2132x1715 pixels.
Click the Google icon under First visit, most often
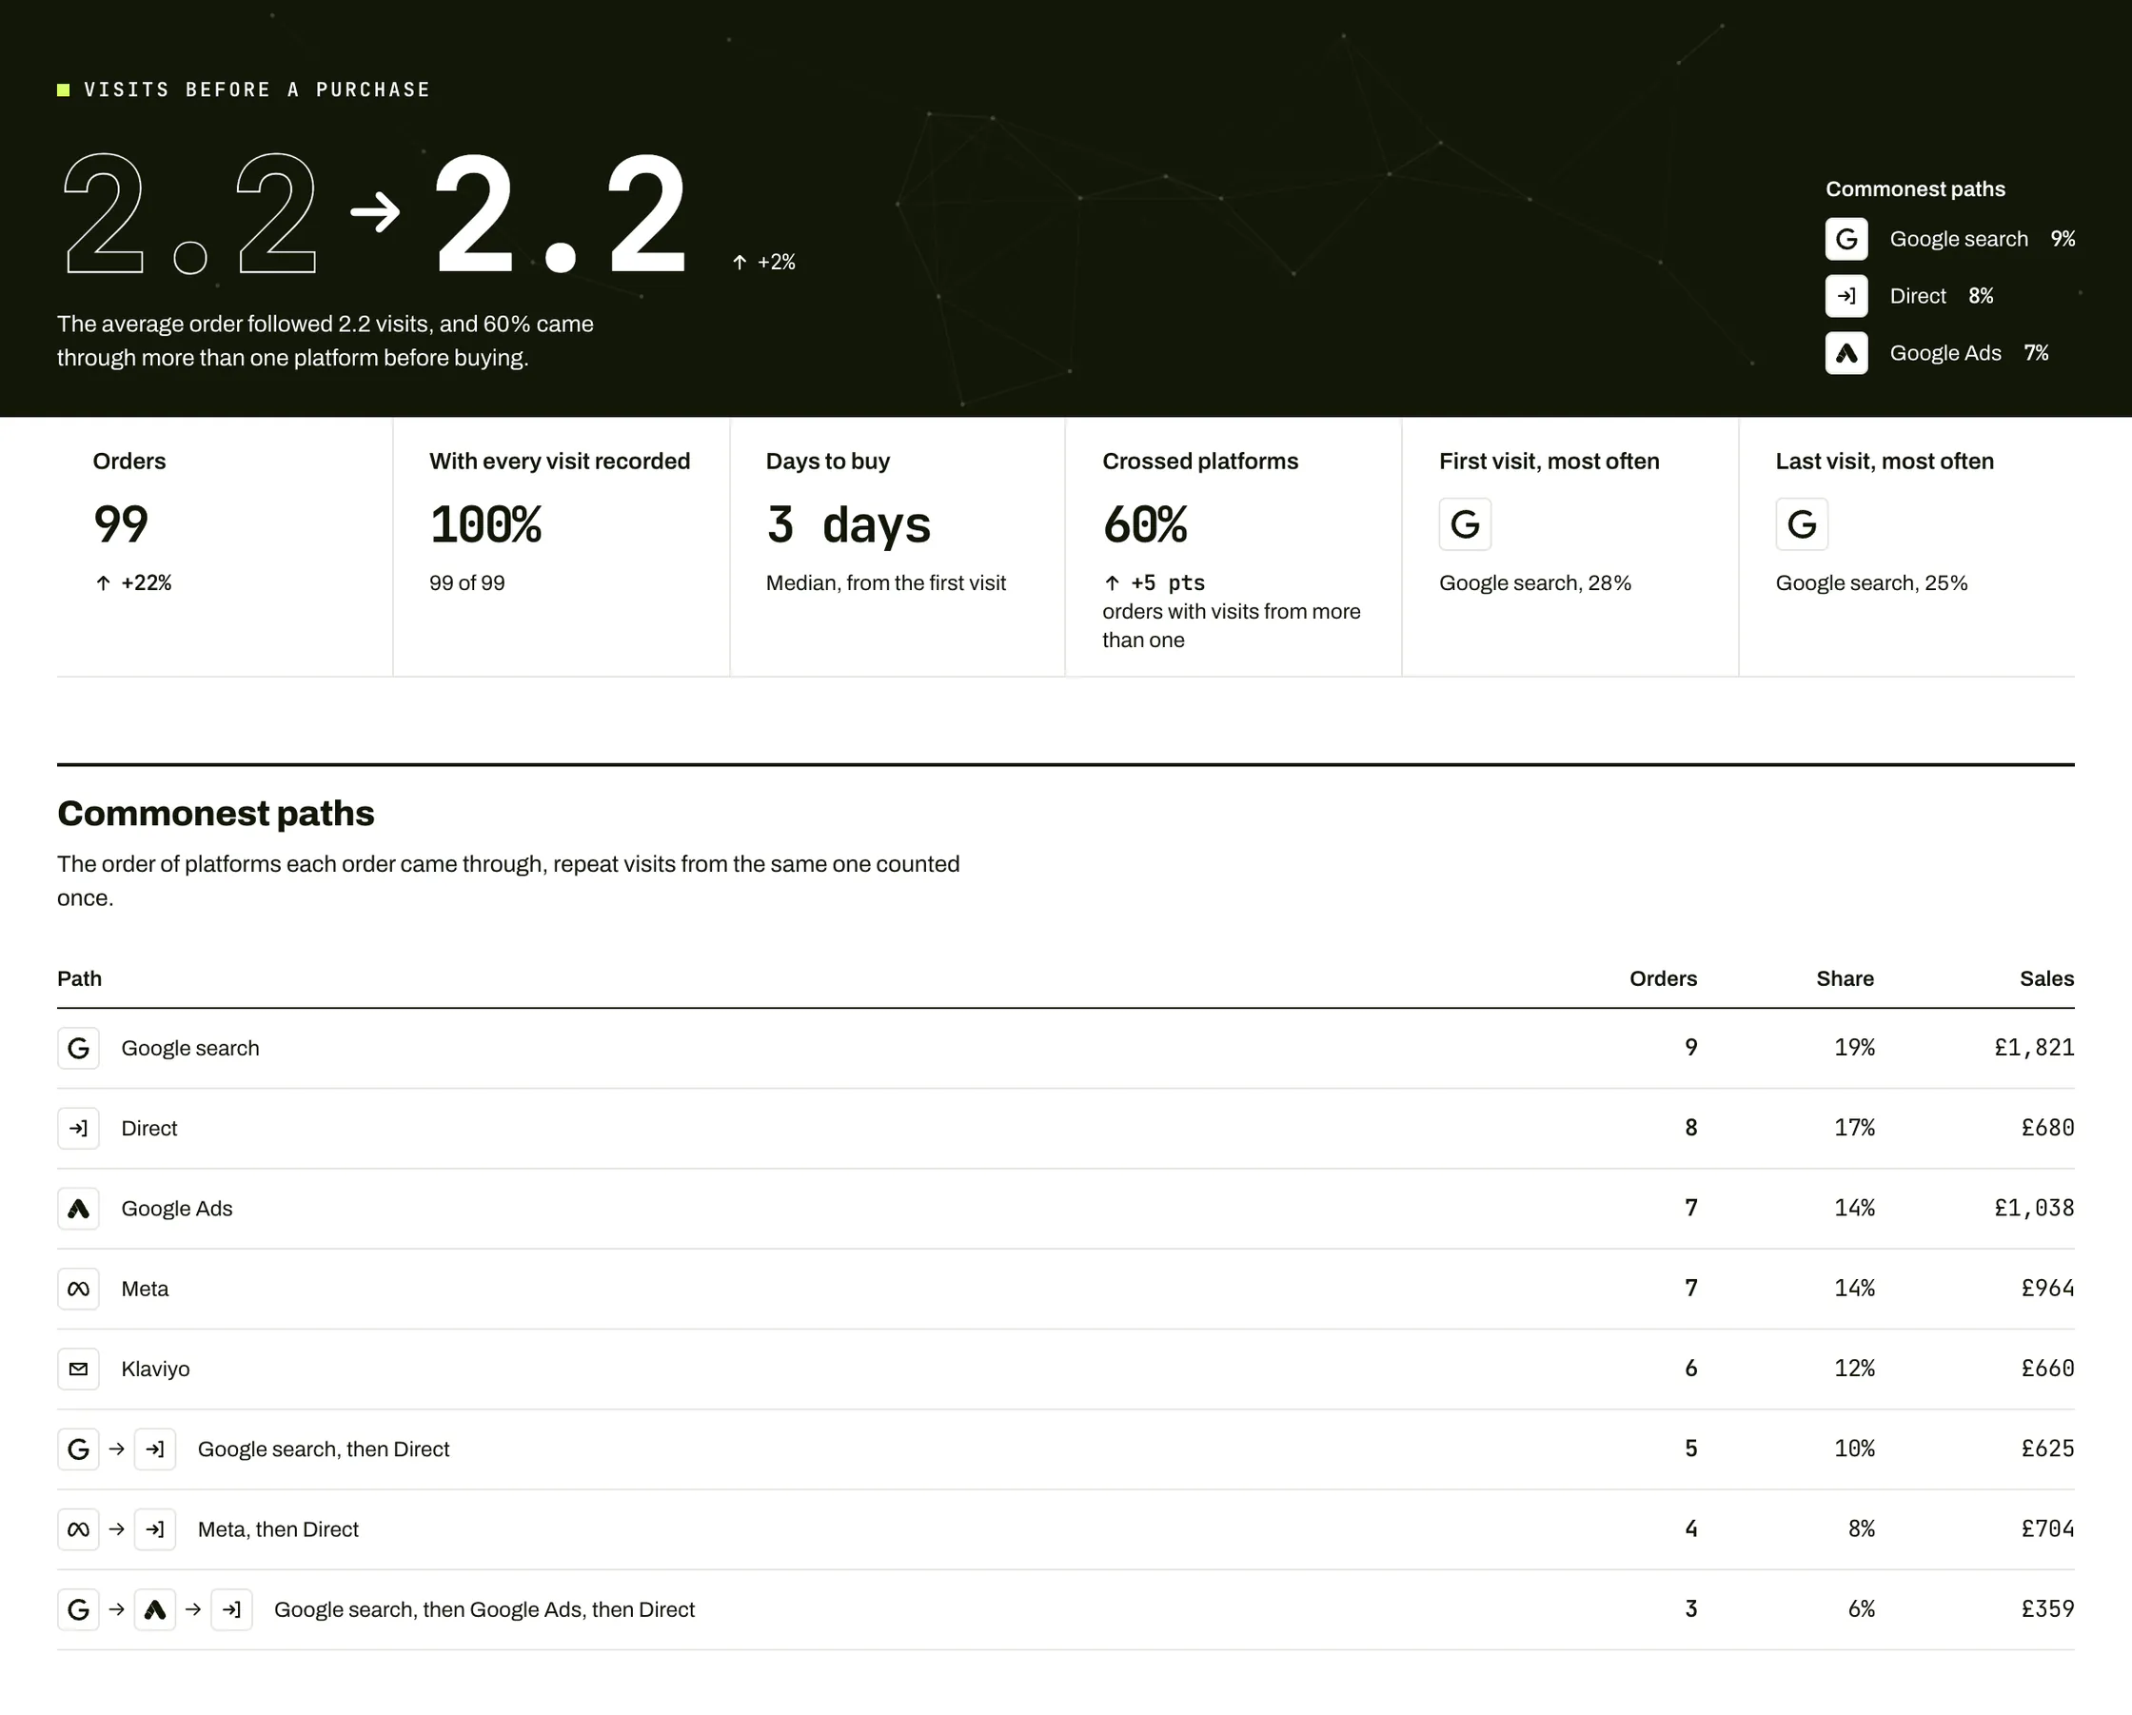point(1465,524)
